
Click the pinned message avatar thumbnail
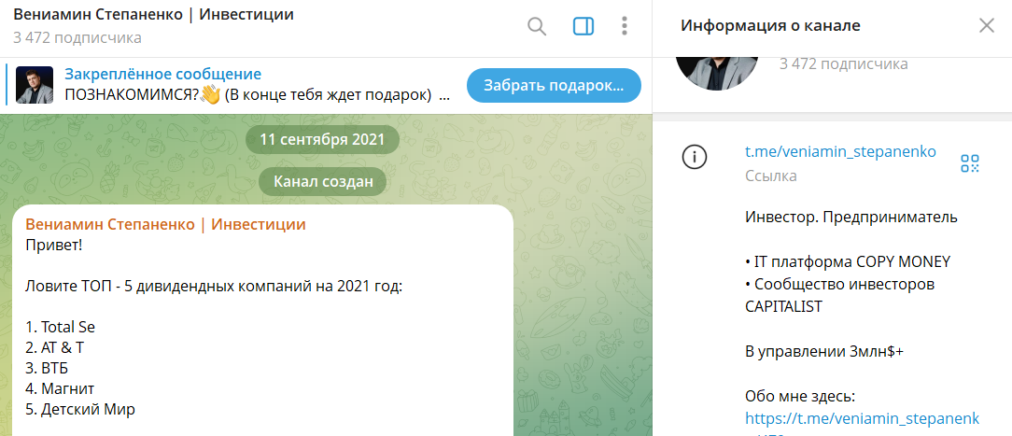click(35, 85)
